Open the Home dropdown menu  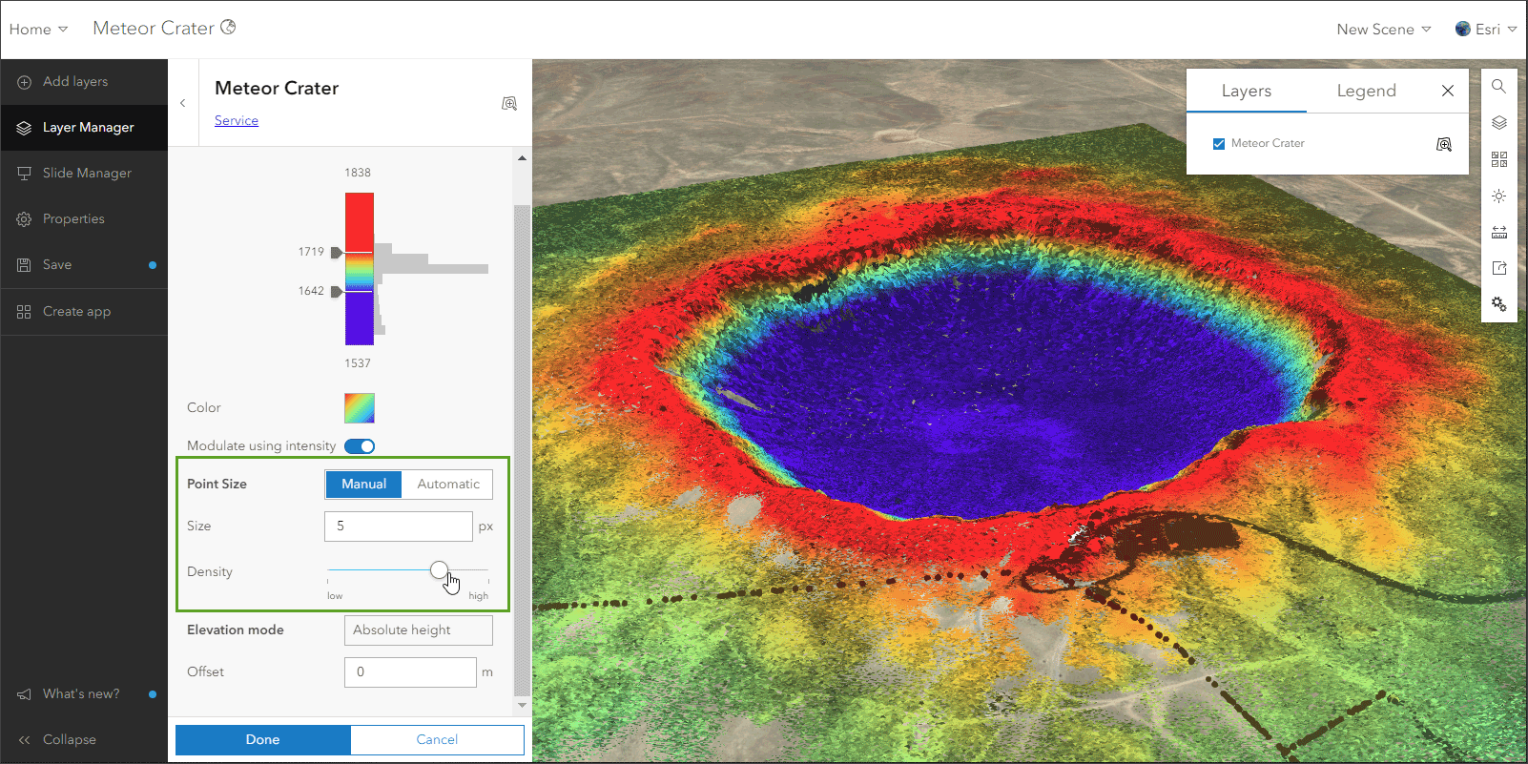(39, 30)
